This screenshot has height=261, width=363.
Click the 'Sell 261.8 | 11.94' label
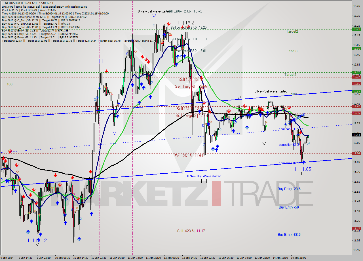pos(189,156)
